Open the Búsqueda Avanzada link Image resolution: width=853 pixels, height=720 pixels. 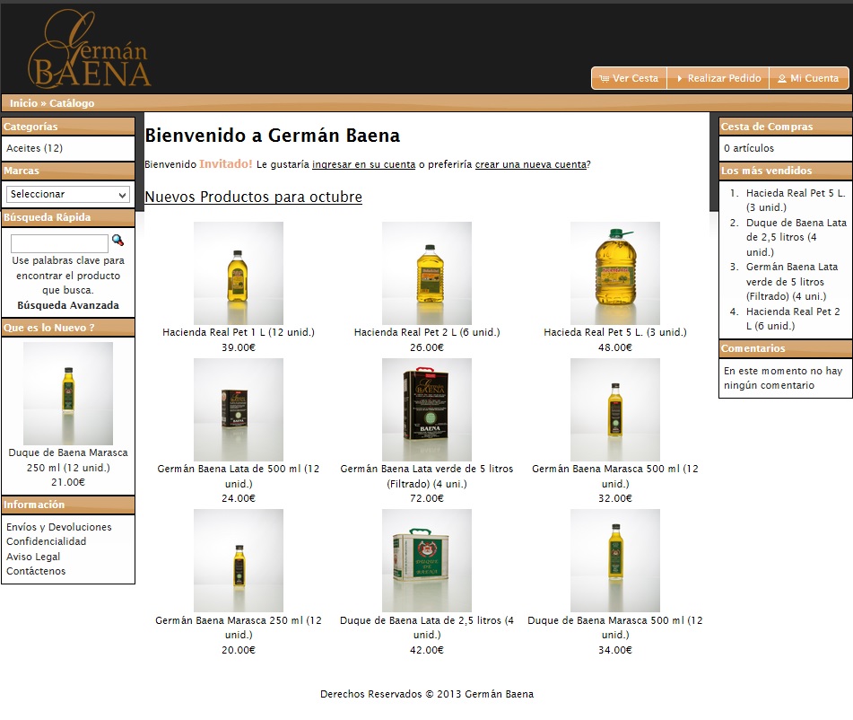(x=68, y=305)
